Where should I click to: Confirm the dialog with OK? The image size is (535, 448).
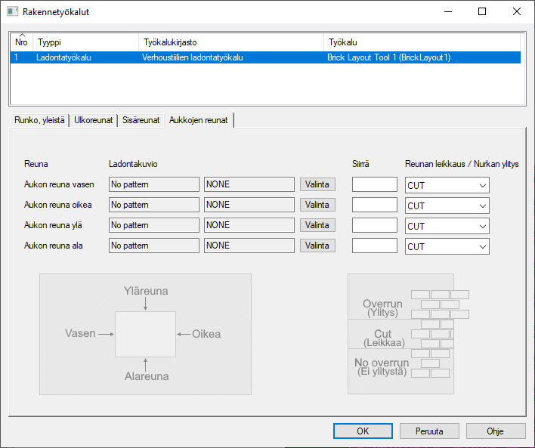coord(363,431)
